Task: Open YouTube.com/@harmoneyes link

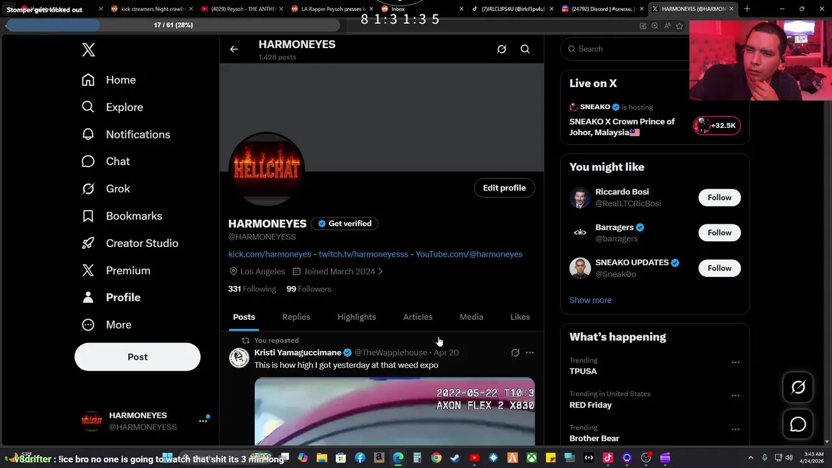Action: 469,254
